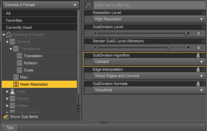Toggle the lock on Edge Interpolation
This screenshot has width=207, height=131.
pos(198,70)
